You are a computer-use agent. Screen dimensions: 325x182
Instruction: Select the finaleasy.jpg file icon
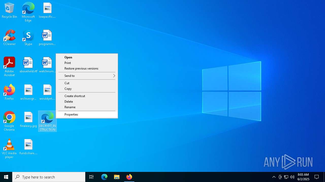pyautogui.click(x=28, y=120)
